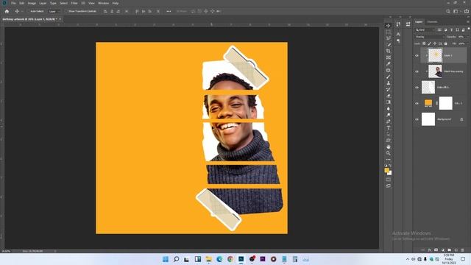Create new fill or adjustment layer icon

click(x=443, y=250)
